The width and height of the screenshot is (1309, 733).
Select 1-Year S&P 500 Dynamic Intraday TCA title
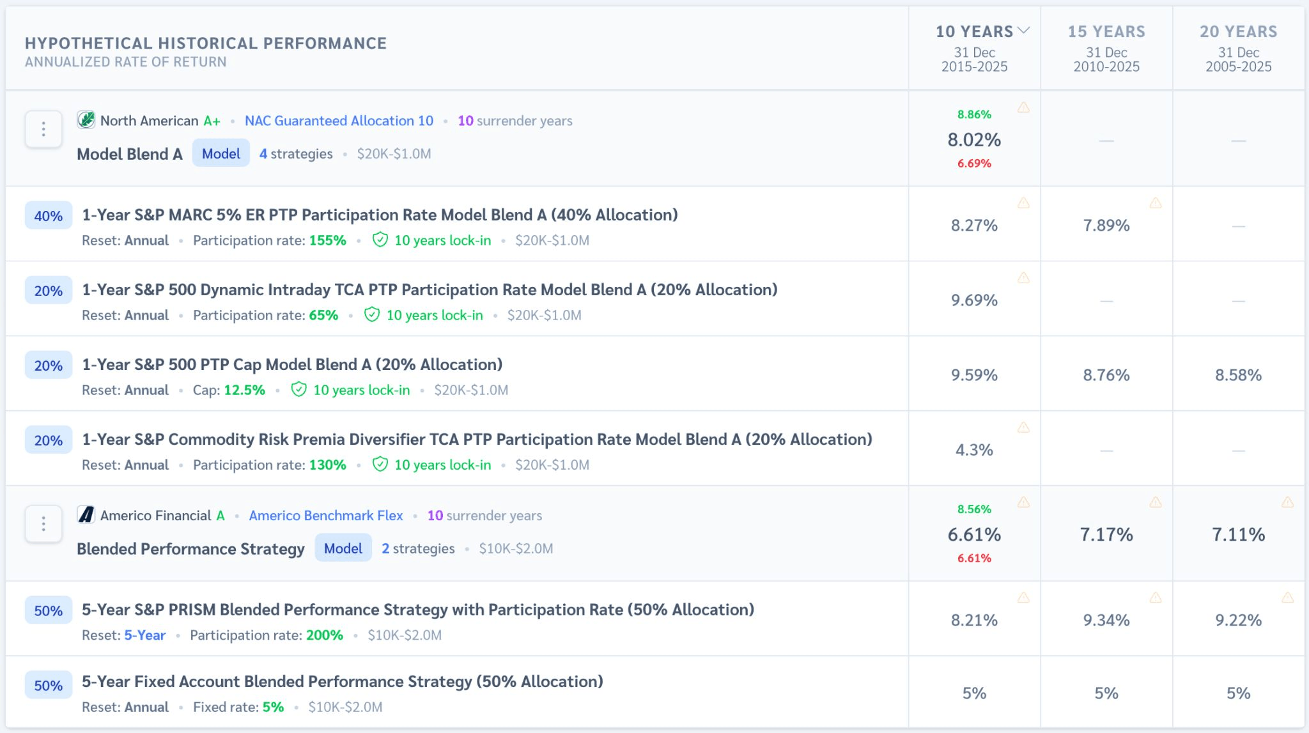(430, 289)
